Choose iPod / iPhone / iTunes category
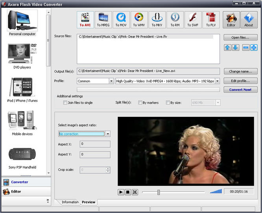The width and height of the screenshot is (262, 213). pyautogui.click(x=22, y=90)
